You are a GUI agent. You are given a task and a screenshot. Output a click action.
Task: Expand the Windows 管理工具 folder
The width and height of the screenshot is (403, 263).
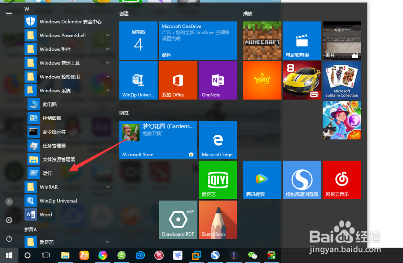pos(68,63)
